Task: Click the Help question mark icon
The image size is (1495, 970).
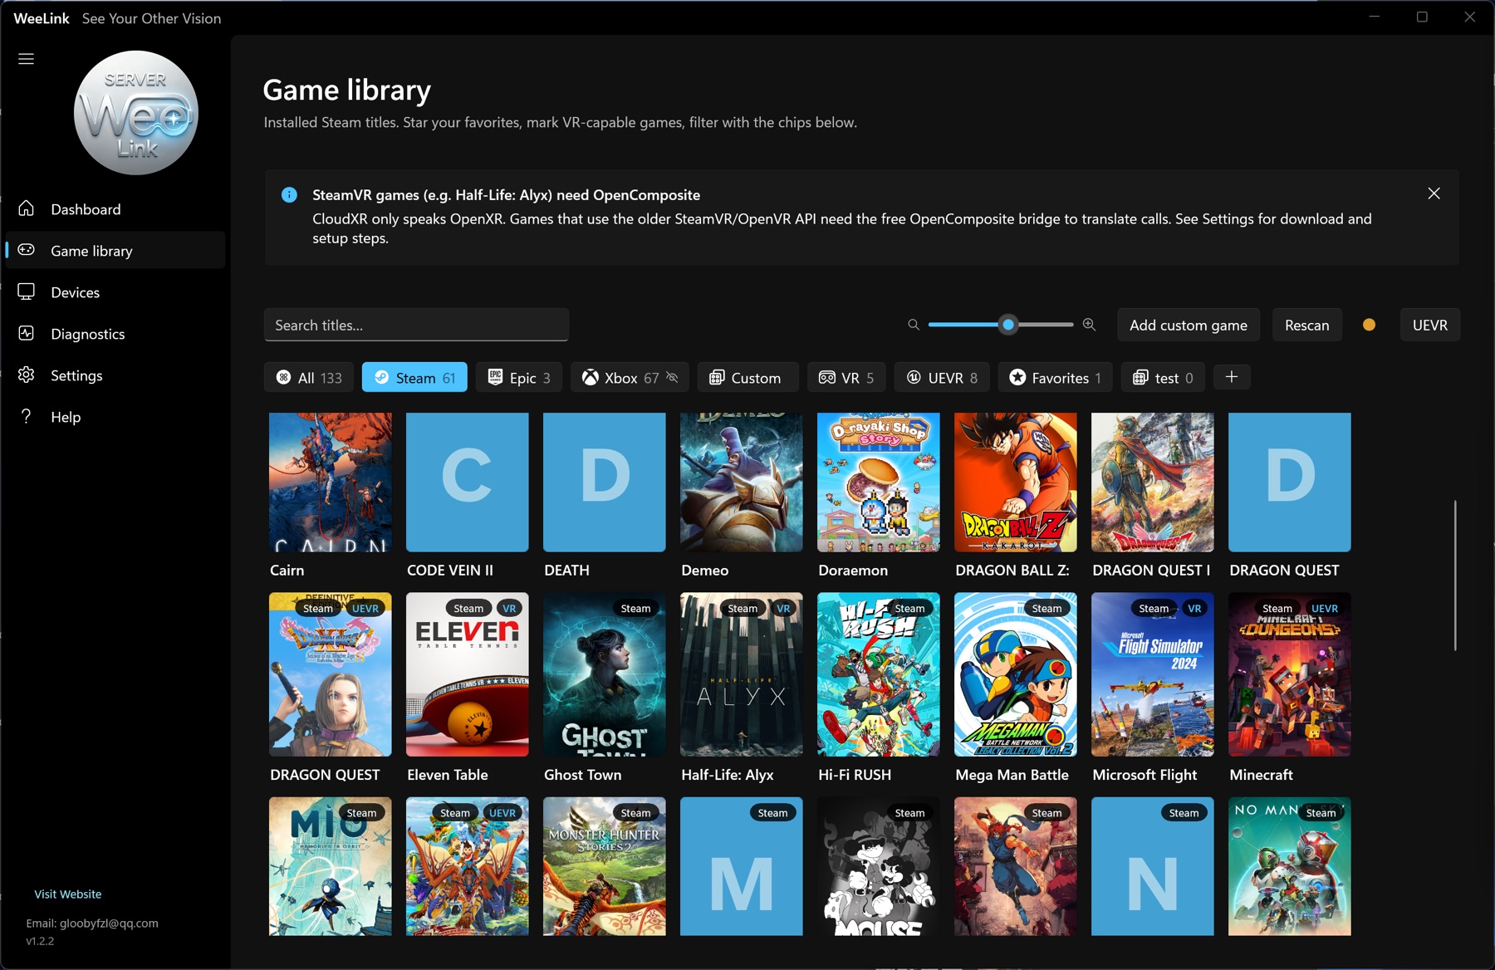Action: tap(27, 416)
